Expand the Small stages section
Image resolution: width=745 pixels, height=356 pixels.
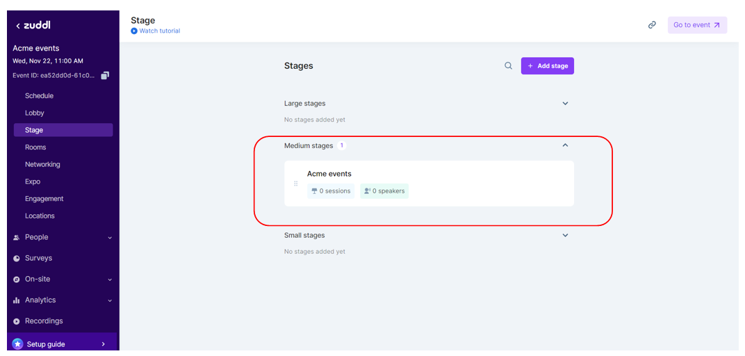[x=565, y=235]
